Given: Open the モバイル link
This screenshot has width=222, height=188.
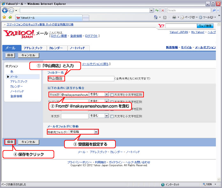Looking at the screenshot, I should [x=186, y=47].
